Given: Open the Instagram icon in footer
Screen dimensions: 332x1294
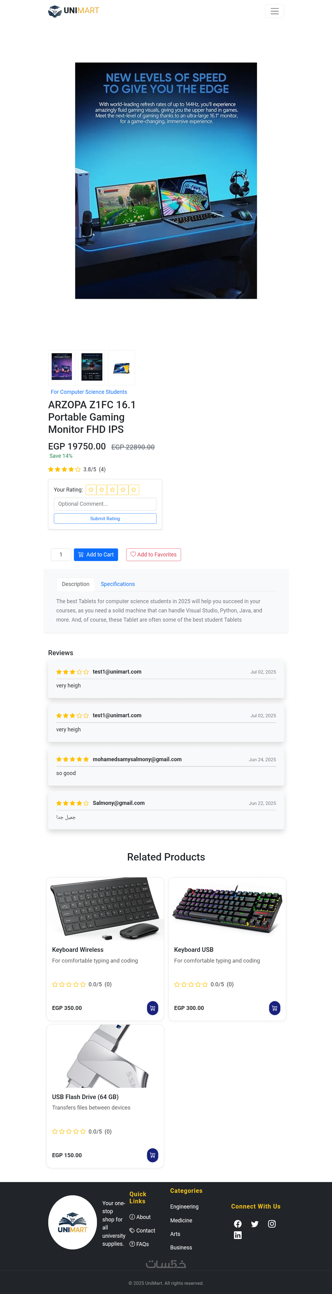Looking at the screenshot, I should [x=272, y=1224].
